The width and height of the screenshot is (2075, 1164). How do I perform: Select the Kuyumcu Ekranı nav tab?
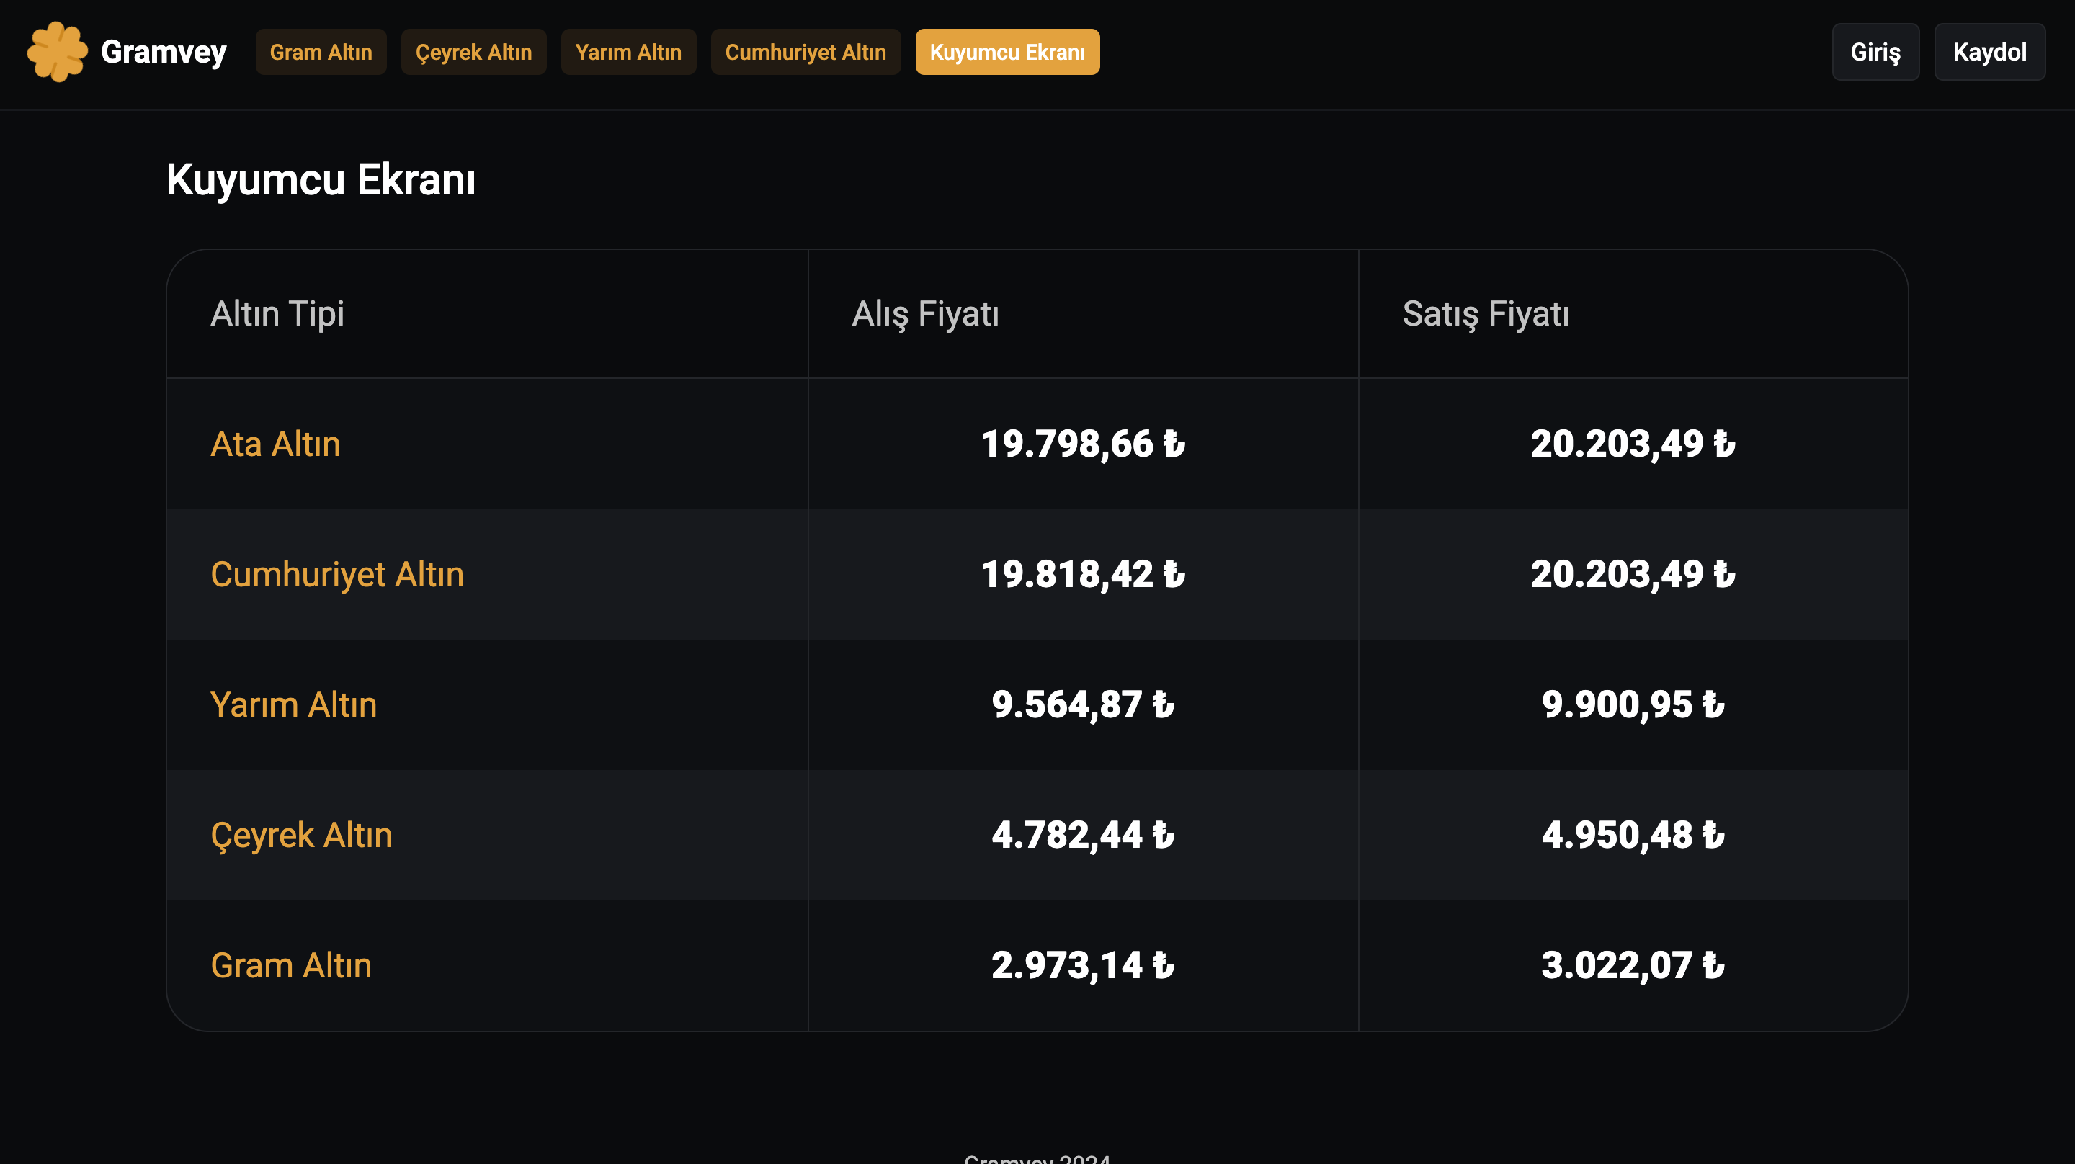[x=1007, y=53]
